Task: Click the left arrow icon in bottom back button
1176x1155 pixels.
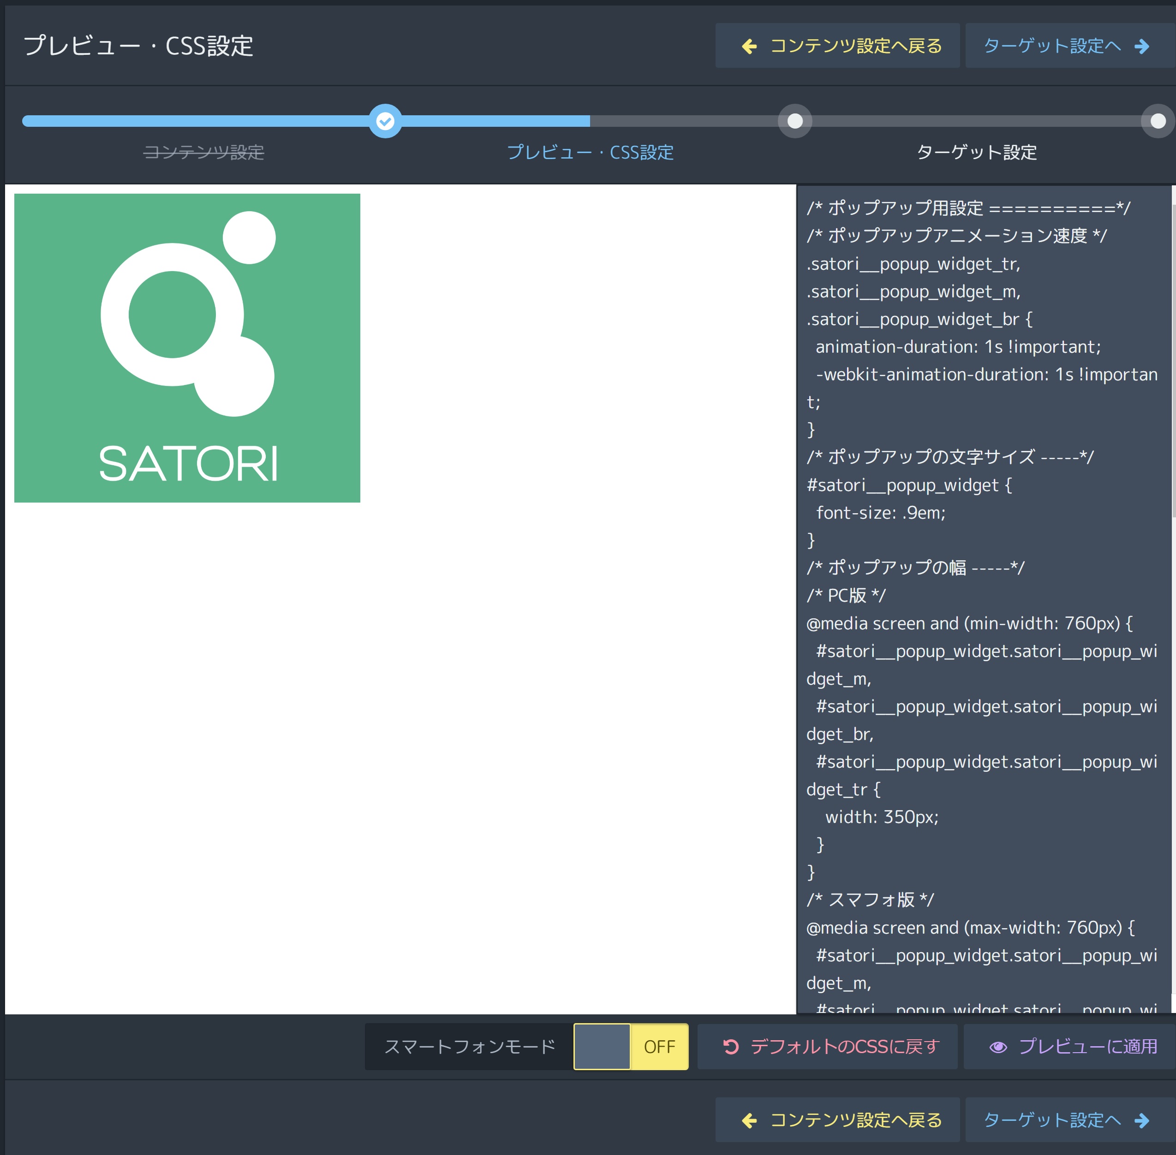Action: (x=749, y=1120)
